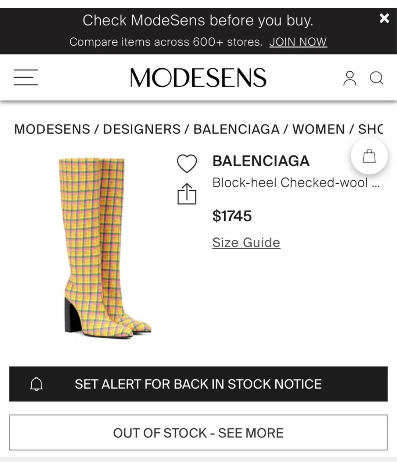Follow the JOIN NOW link
The height and width of the screenshot is (471, 397).
[298, 42]
